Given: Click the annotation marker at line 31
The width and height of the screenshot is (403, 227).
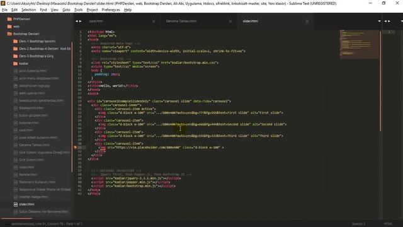Looking at the screenshot, I should coord(75,147).
